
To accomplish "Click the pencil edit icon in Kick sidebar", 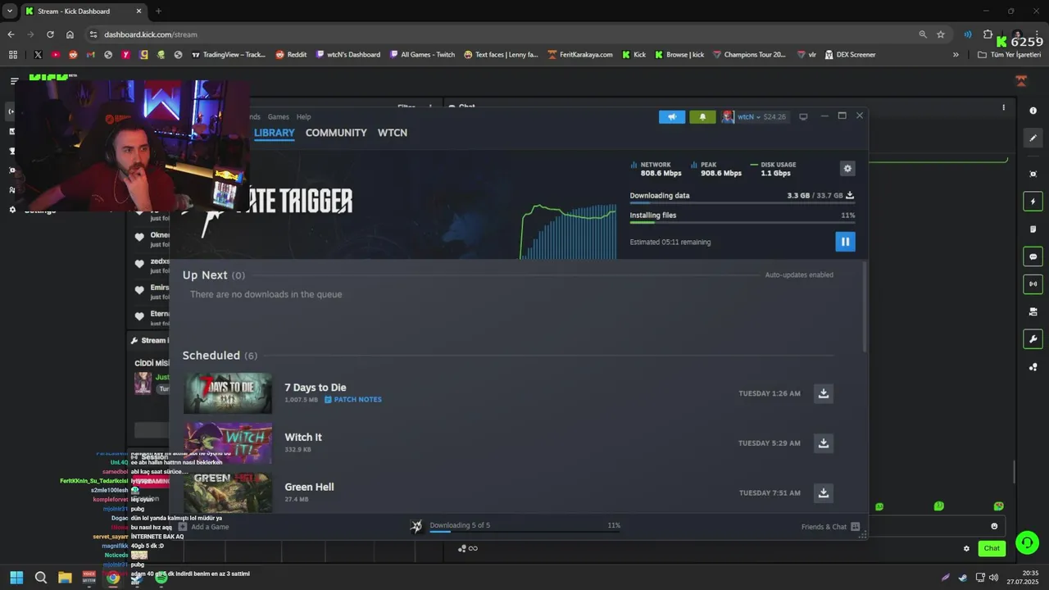I will point(1033,138).
